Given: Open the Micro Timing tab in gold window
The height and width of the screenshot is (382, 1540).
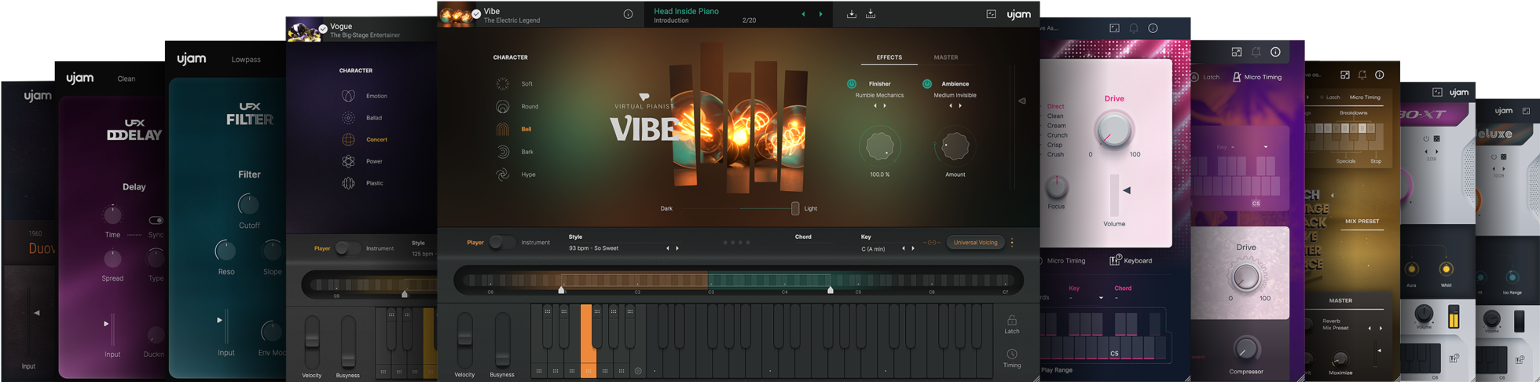Looking at the screenshot, I should [1365, 97].
